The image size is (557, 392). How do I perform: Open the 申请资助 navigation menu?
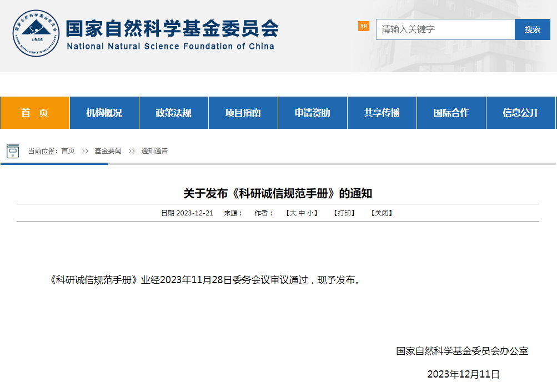(312, 113)
